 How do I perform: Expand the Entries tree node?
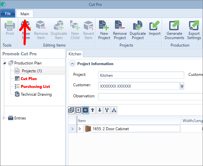[4, 118]
